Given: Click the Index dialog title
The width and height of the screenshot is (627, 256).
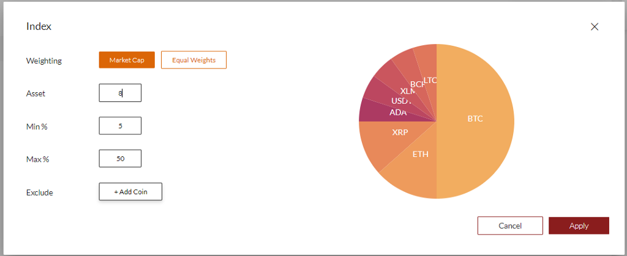Looking at the screenshot, I should (39, 26).
